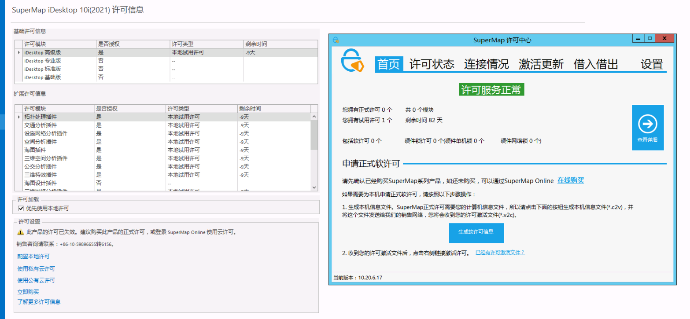Click 剩余时间 82 天 text
690x319 pixels.
click(424, 120)
